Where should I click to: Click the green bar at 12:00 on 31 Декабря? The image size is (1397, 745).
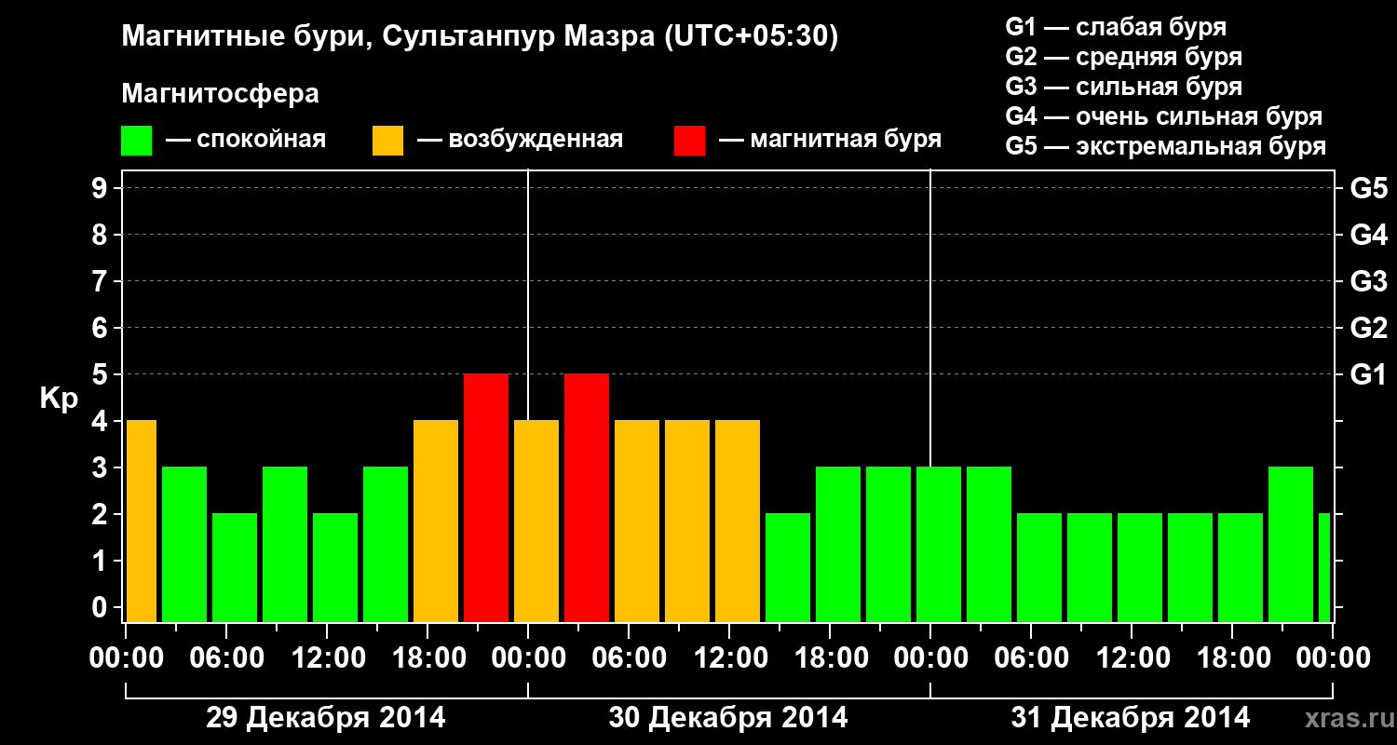coord(1140,568)
